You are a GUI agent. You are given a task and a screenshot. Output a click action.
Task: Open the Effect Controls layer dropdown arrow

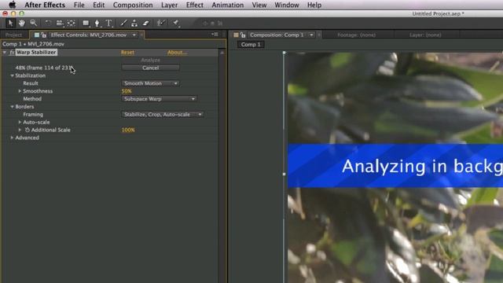134,35
